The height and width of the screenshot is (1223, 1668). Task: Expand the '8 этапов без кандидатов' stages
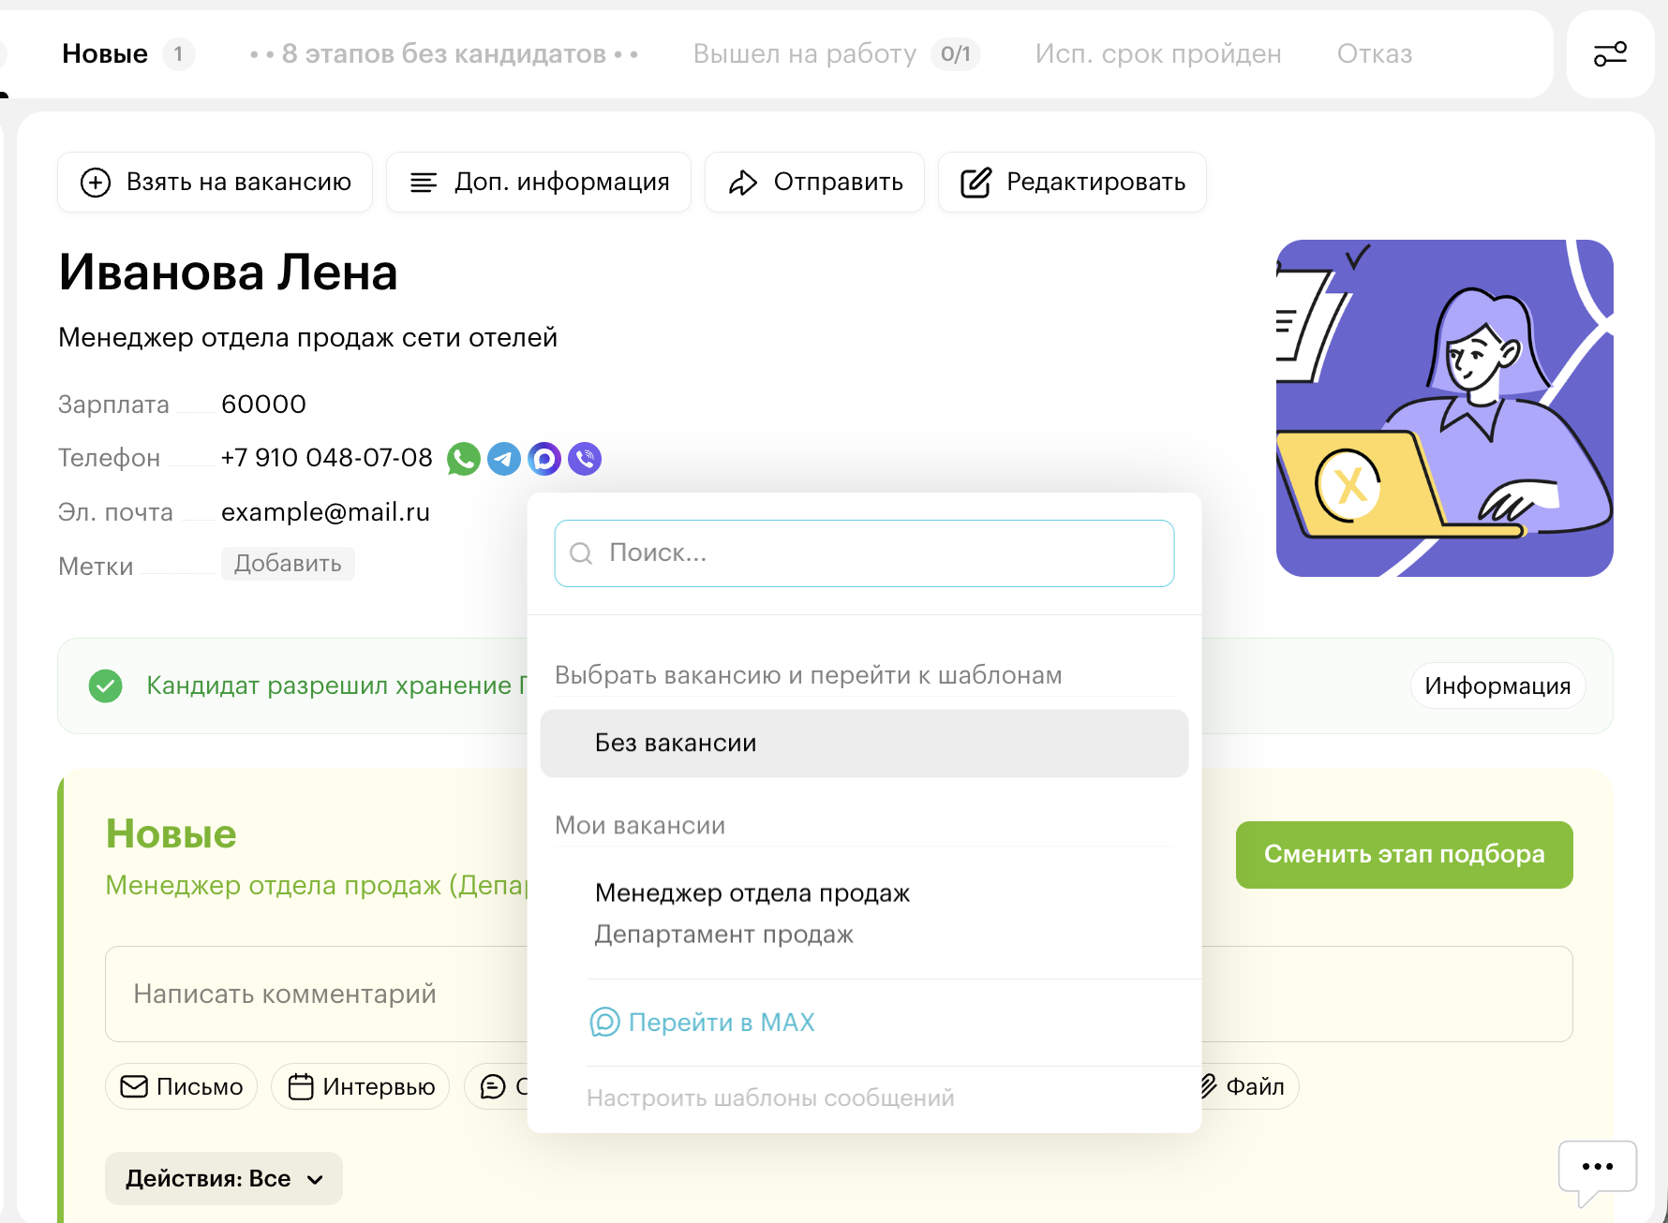click(444, 54)
